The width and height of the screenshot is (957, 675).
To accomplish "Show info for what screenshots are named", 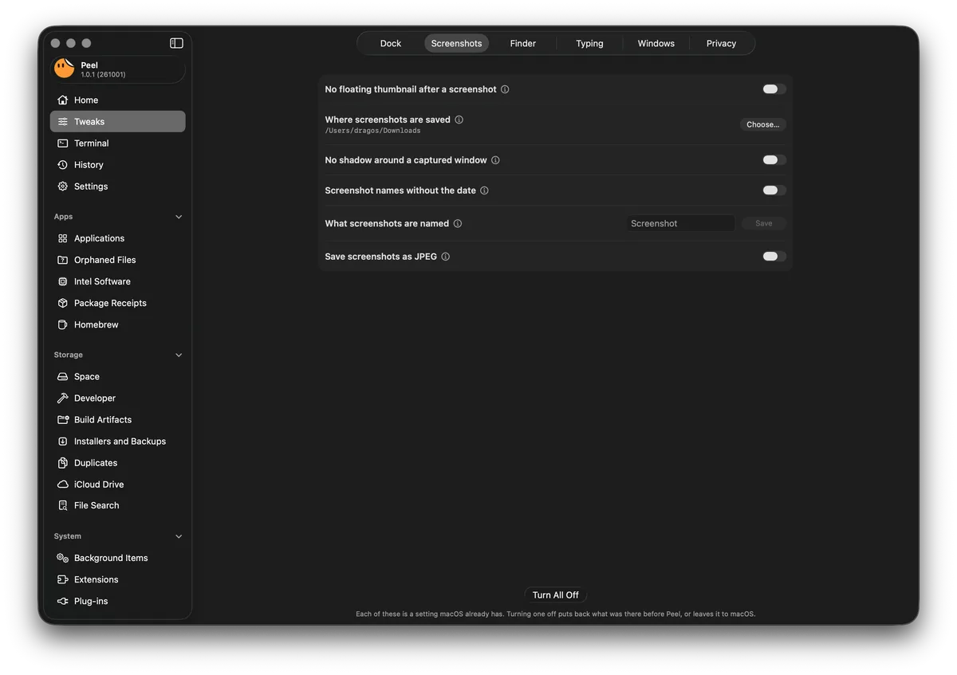I will point(458,223).
